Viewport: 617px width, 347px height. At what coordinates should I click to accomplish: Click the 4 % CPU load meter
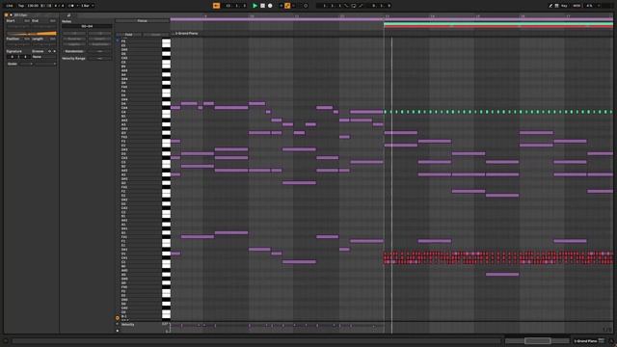point(589,6)
